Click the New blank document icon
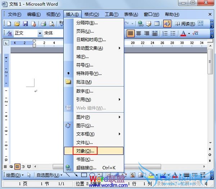The width and height of the screenshot is (216, 189). [x=9, y=24]
